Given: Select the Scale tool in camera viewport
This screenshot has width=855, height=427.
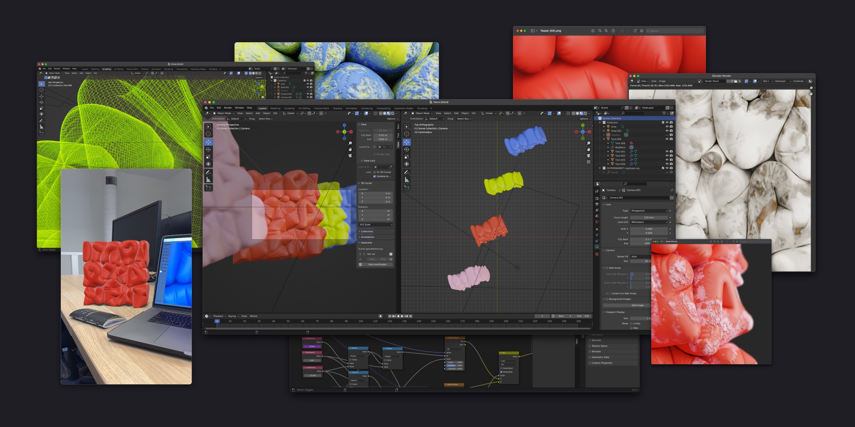Looking at the screenshot, I should pos(209,157).
